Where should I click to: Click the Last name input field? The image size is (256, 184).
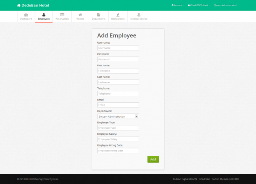coord(118,82)
